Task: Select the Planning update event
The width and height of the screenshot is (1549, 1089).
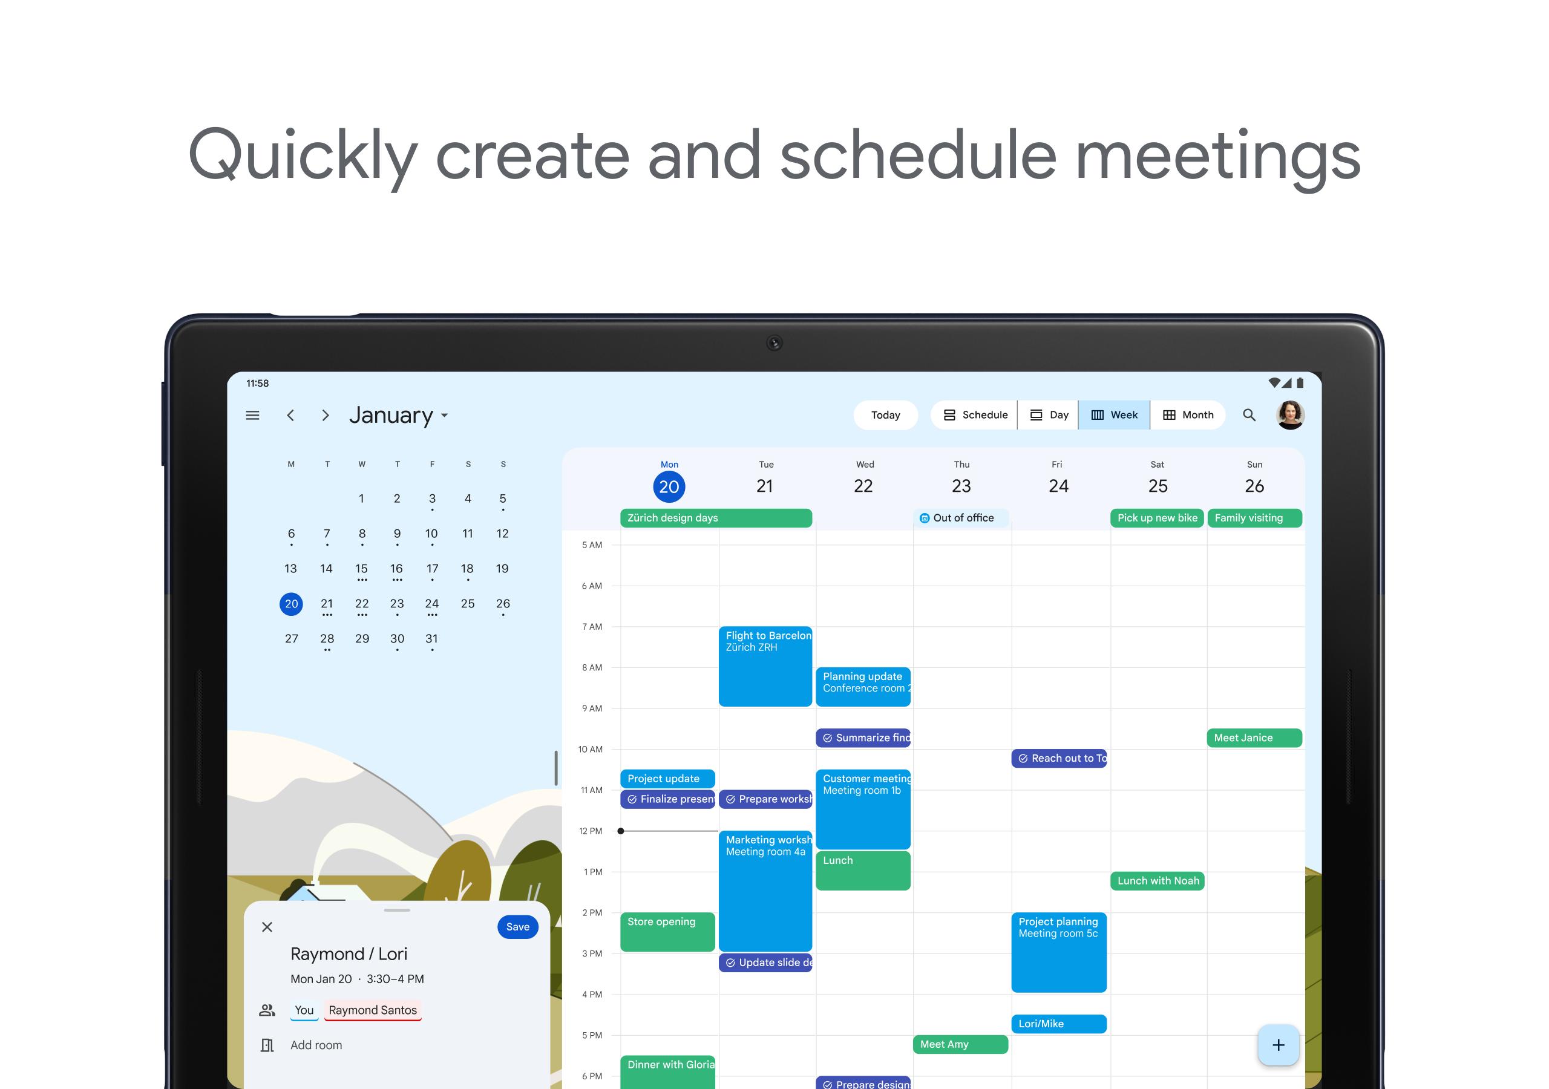Action: [863, 684]
